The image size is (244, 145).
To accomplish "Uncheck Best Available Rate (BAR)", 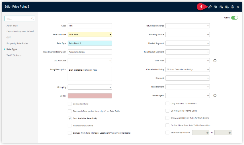I will (x=69, y=118).
